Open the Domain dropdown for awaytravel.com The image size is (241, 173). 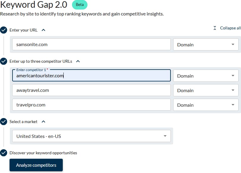tap(234, 90)
